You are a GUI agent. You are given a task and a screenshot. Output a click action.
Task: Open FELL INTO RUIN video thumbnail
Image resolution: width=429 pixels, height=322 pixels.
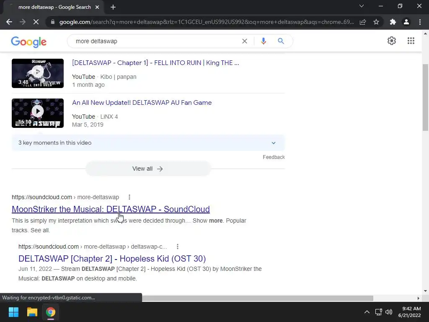click(37, 73)
